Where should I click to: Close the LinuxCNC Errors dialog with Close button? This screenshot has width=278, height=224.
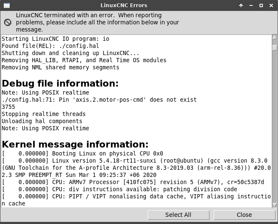[244, 215]
